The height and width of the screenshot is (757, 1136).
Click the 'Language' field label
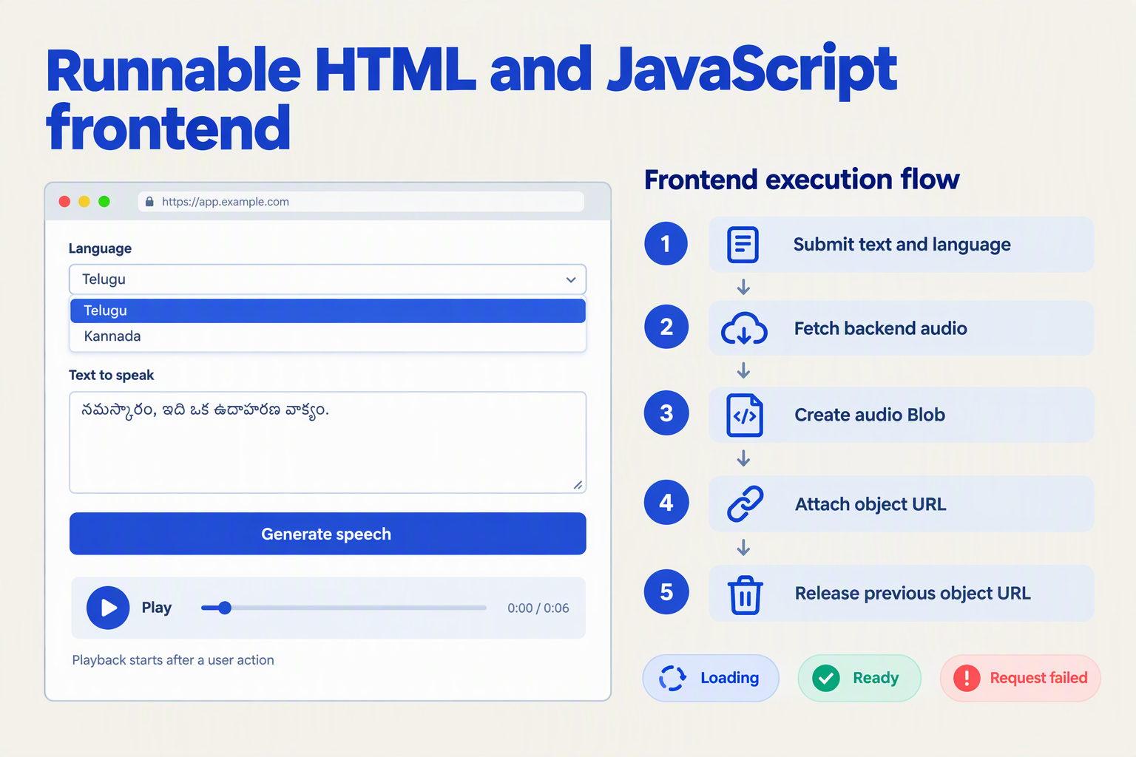point(100,248)
